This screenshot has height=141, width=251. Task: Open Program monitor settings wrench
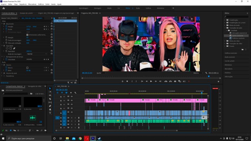206,73
